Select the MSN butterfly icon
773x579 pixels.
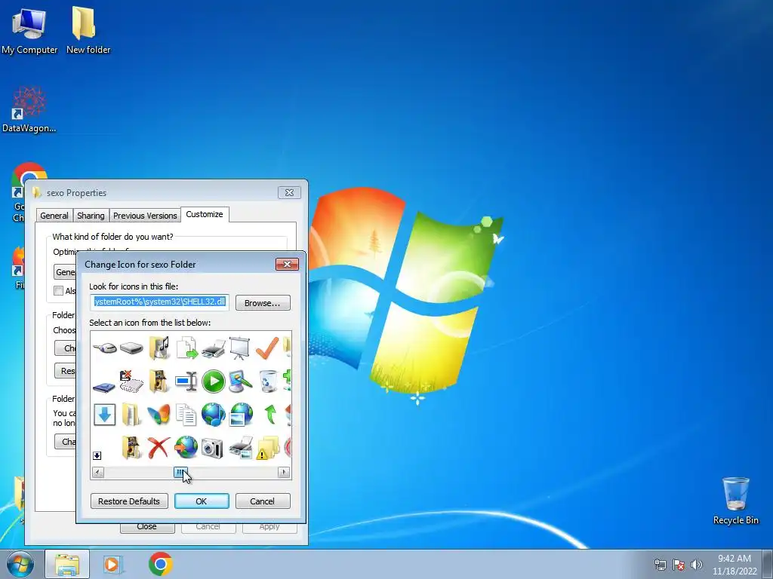coord(159,415)
